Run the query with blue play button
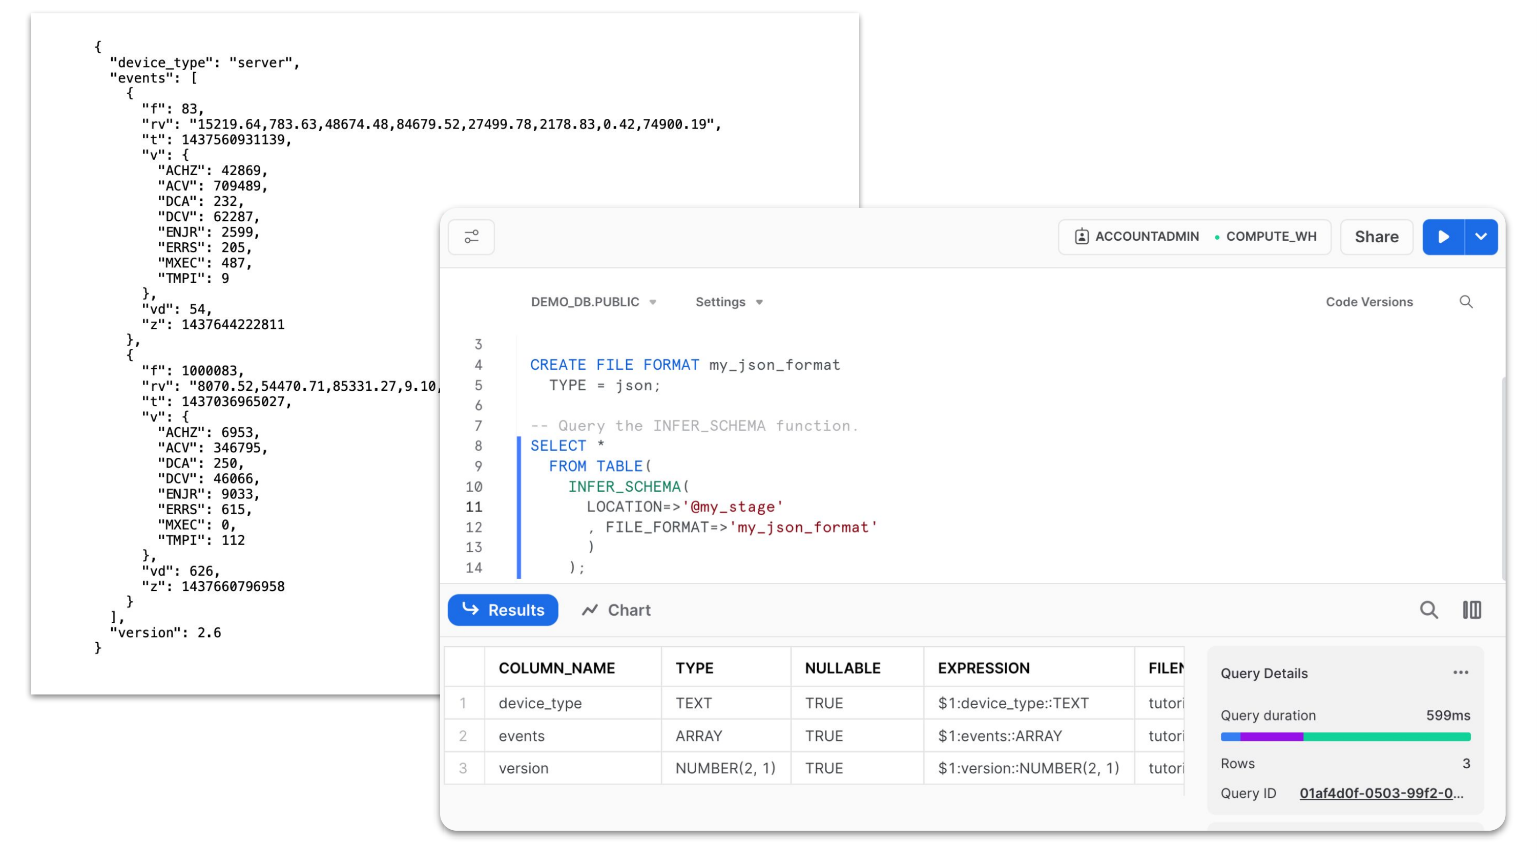 pos(1443,237)
